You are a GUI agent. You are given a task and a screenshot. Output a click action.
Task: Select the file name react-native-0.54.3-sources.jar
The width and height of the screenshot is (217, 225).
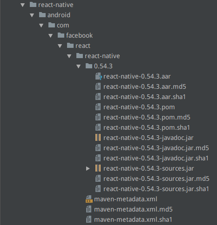point(149,169)
